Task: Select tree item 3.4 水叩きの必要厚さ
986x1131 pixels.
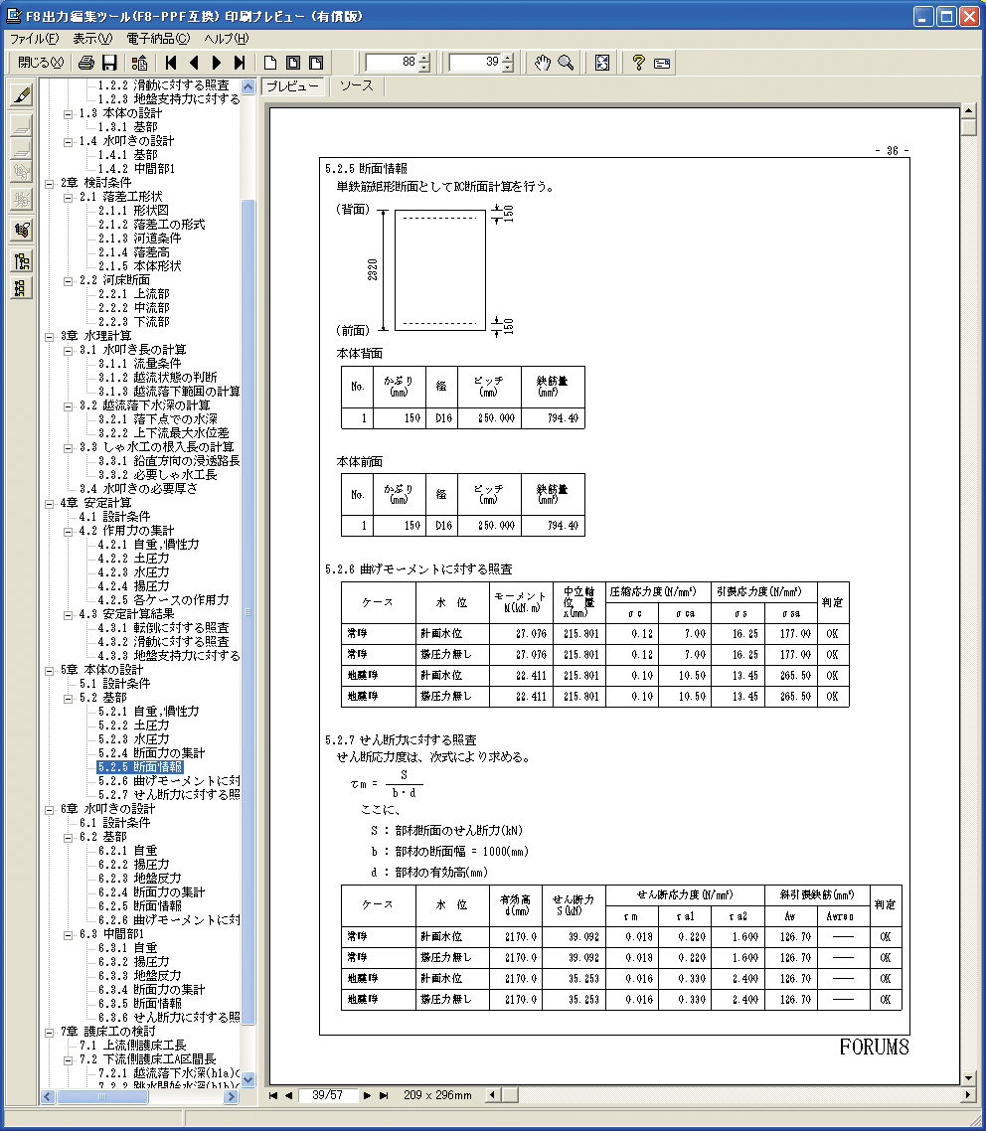Action: [x=138, y=489]
